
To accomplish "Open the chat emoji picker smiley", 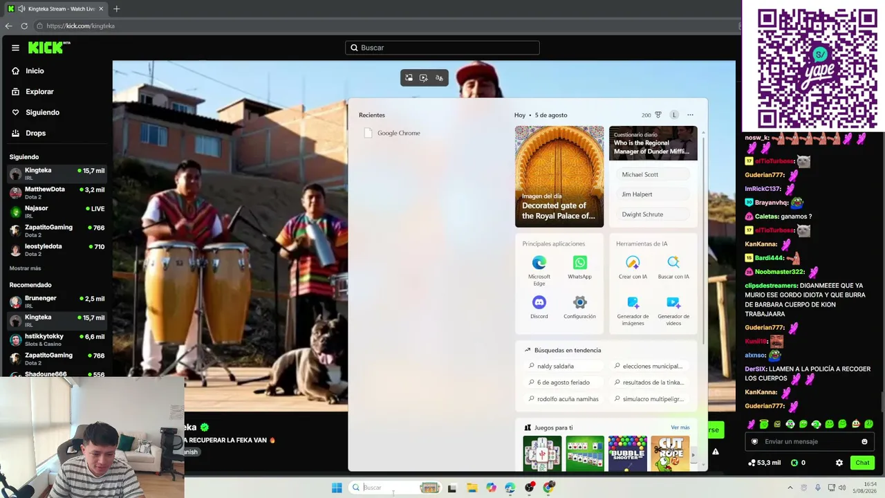I will coord(864,441).
